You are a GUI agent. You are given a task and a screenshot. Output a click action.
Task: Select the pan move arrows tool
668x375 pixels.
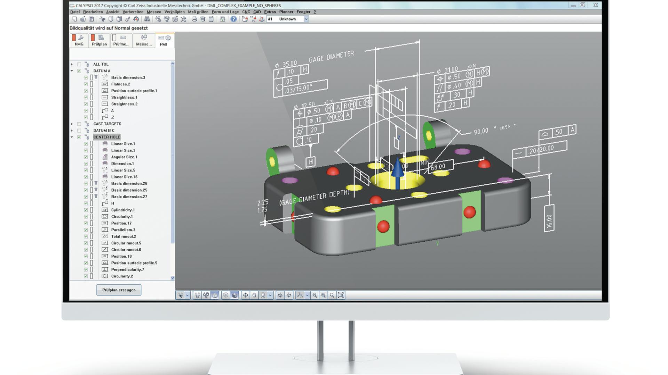coord(245,295)
